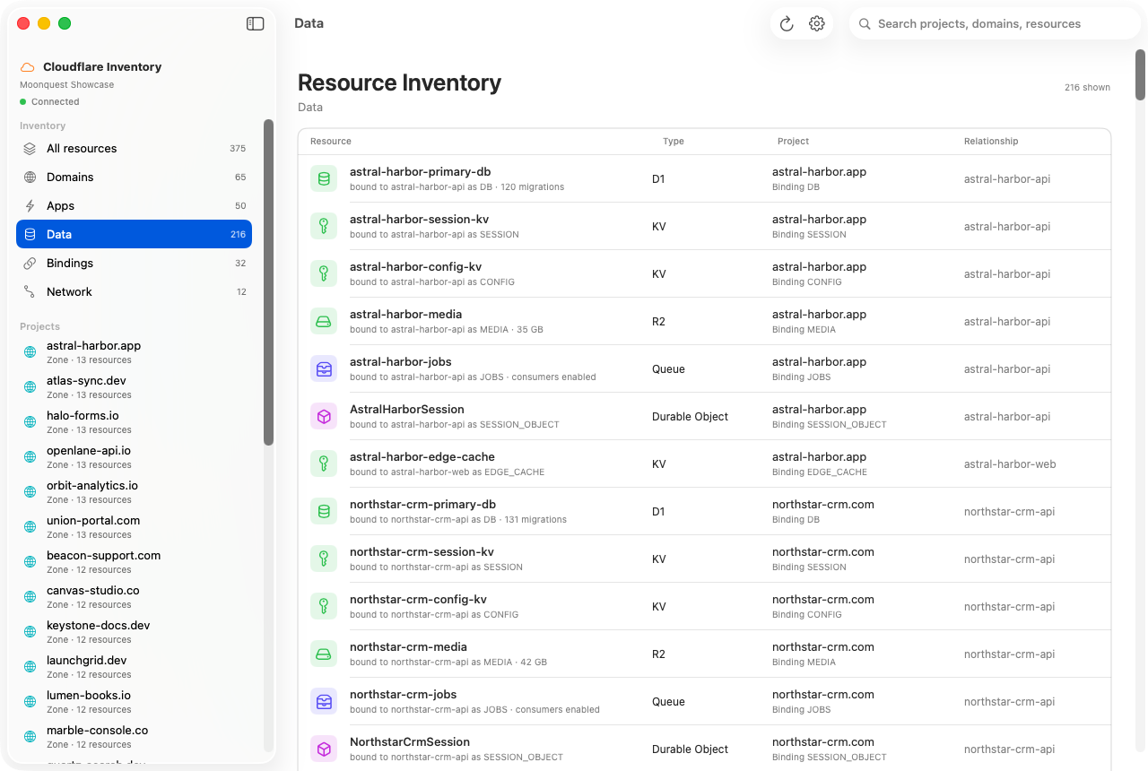This screenshot has height=771, width=1148.
Task: Open beacon-support.com project
Action: click(x=135, y=562)
